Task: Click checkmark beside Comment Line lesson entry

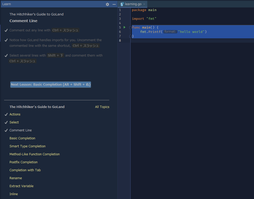Action: point(6,130)
